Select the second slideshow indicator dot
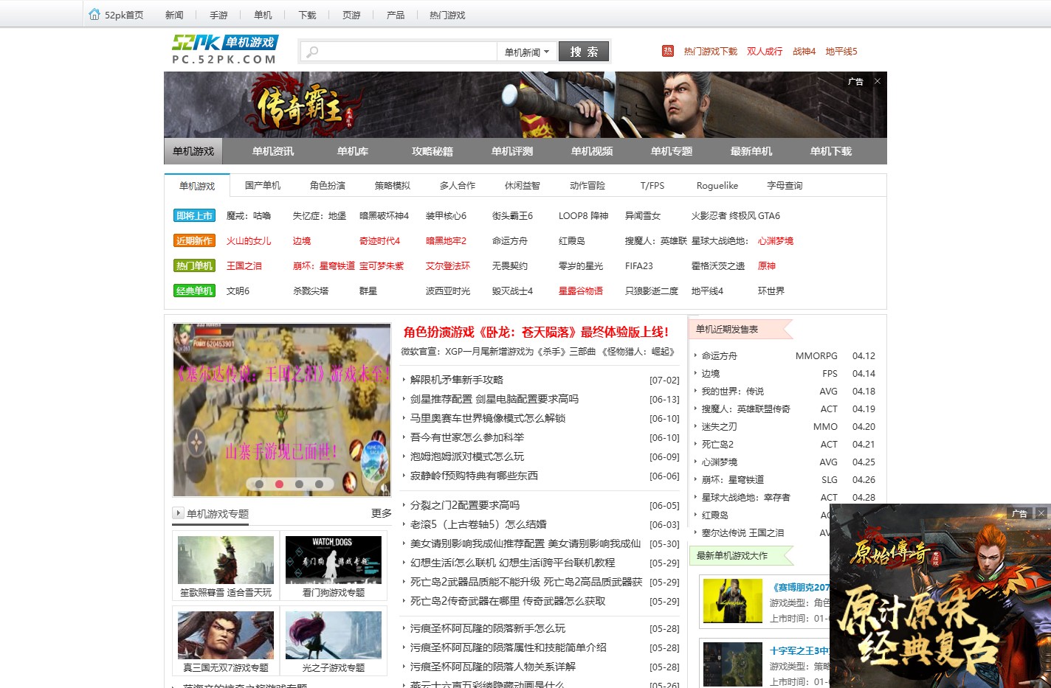Screen dimensions: 1051x688 pos(280,484)
